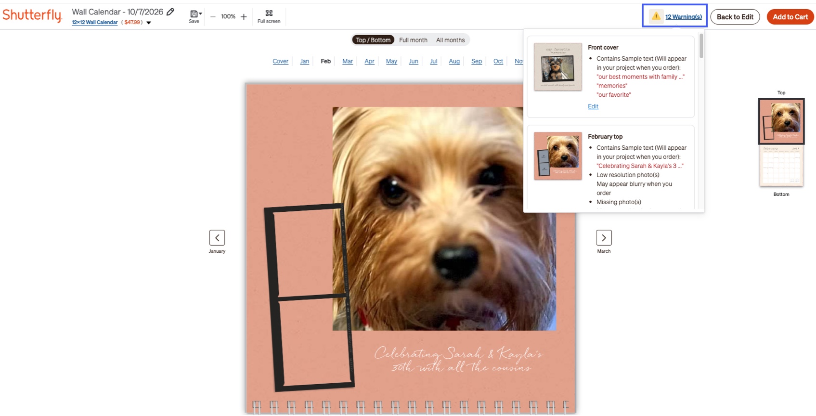
Task: Select the Top page thumbnail
Action: coord(781,121)
